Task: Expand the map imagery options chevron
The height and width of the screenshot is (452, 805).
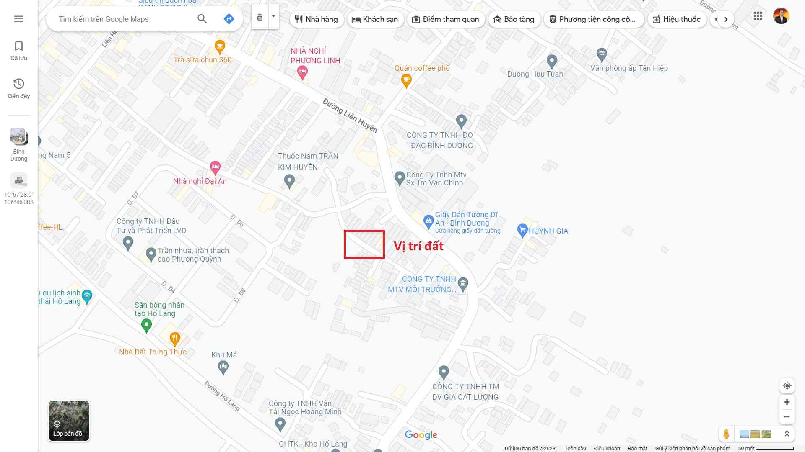Action: 787,434
